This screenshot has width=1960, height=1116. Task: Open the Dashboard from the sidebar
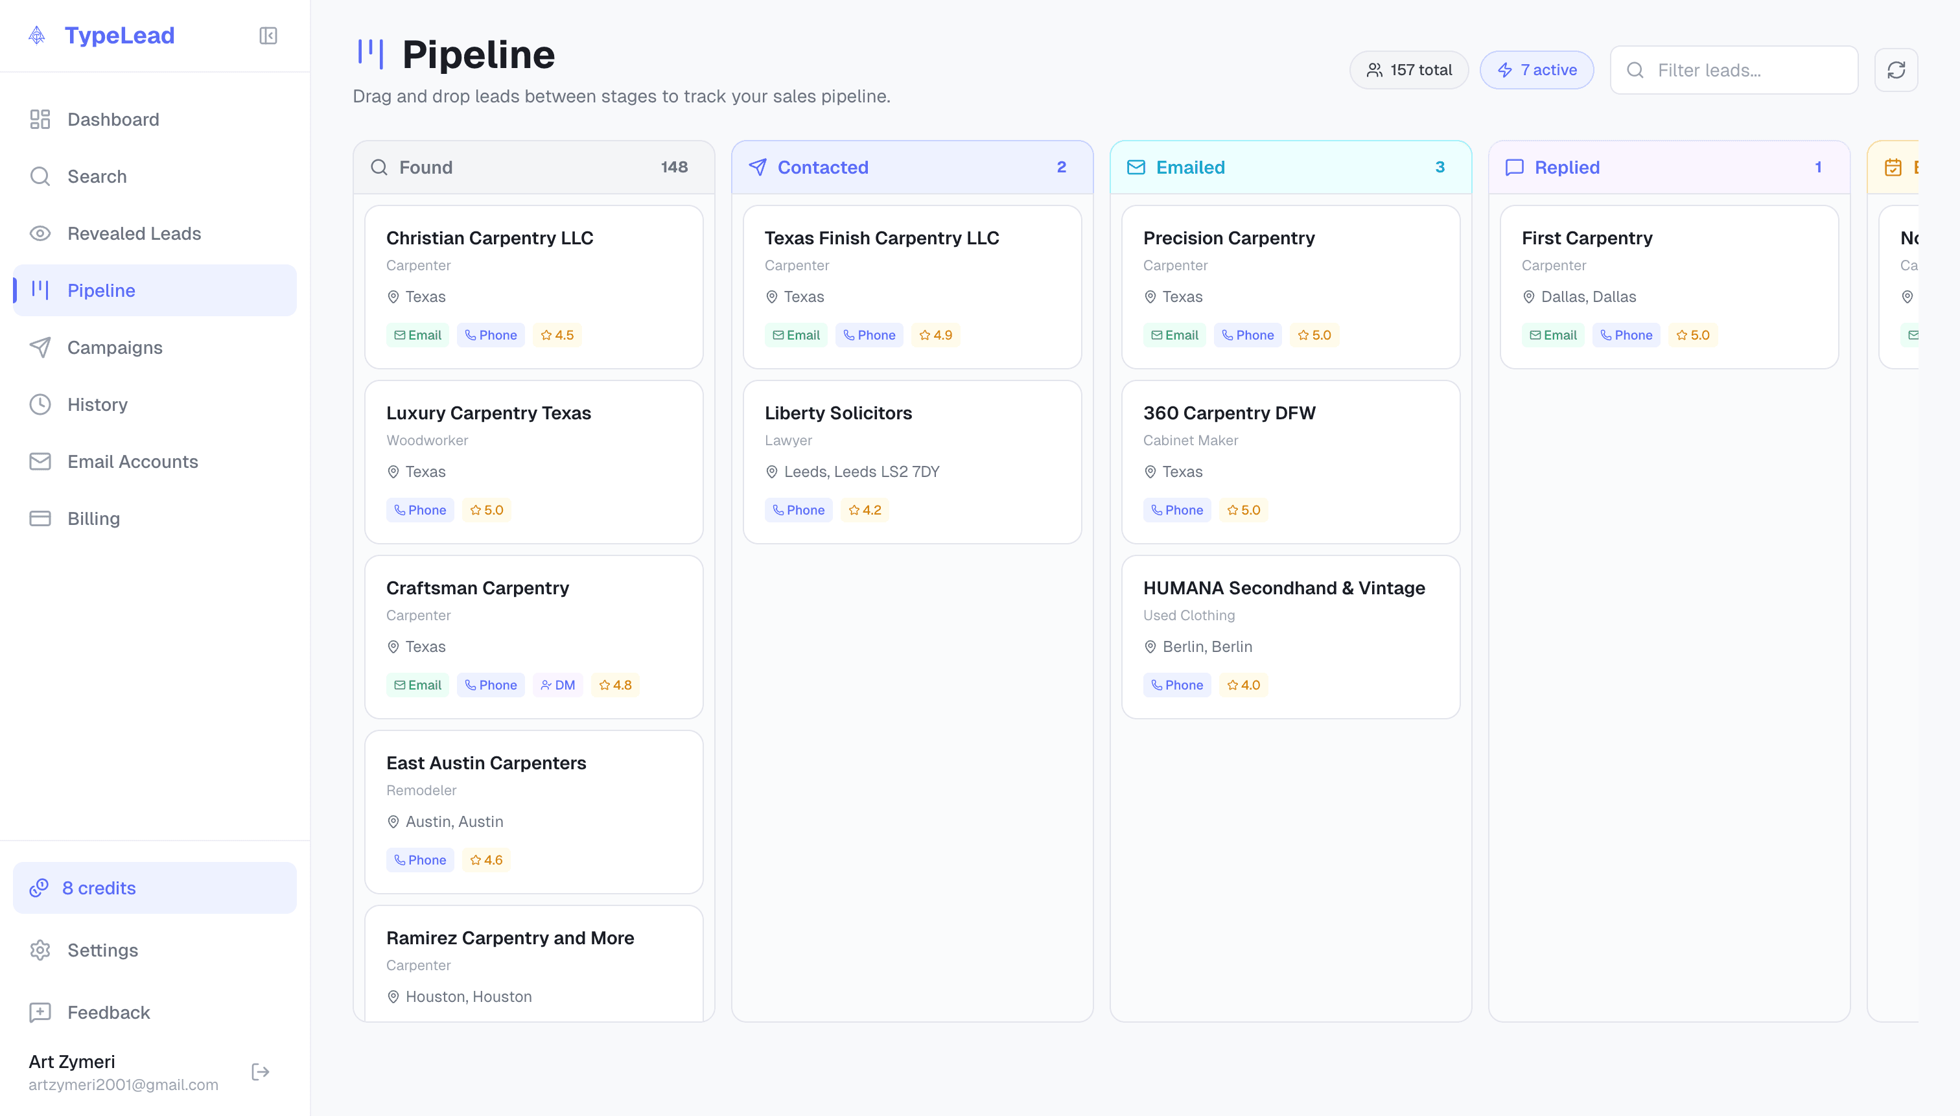click(x=113, y=119)
